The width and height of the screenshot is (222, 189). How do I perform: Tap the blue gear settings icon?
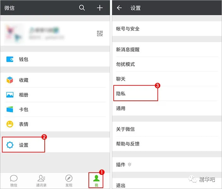click(x=10, y=145)
